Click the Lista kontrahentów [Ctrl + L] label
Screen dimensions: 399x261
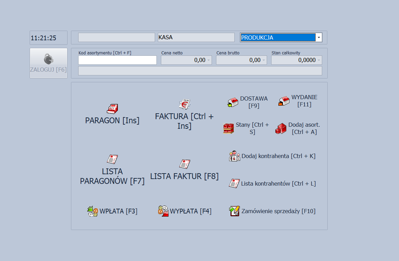pyautogui.click(x=278, y=184)
